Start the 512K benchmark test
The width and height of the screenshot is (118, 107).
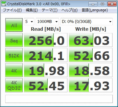point(14,55)
